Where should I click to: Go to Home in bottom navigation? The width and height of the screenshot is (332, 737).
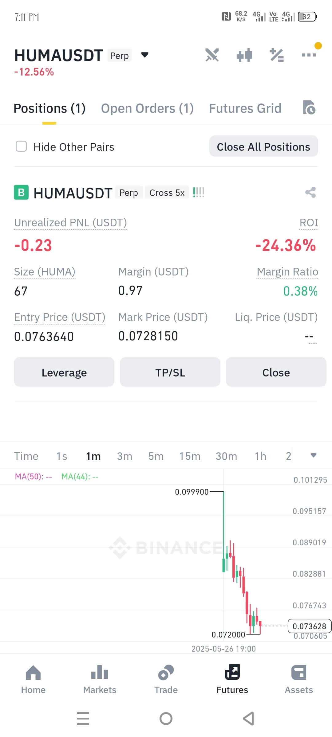point(33,679)
